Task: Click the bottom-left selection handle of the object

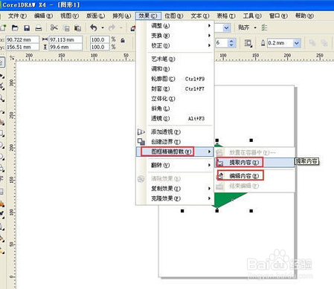Action: click(x=182, y=211)
